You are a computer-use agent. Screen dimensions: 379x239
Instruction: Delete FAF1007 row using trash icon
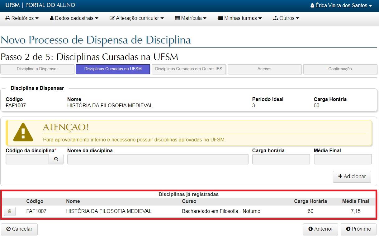10,211
